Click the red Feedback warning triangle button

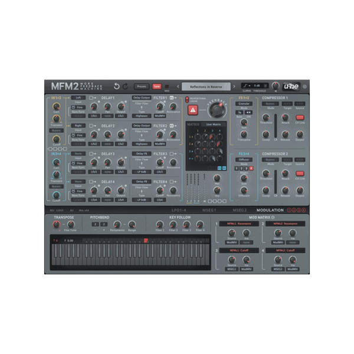click(193, 110)
